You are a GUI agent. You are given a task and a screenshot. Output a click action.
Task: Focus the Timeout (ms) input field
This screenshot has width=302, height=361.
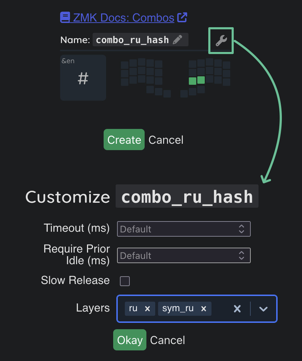[177, 229]
